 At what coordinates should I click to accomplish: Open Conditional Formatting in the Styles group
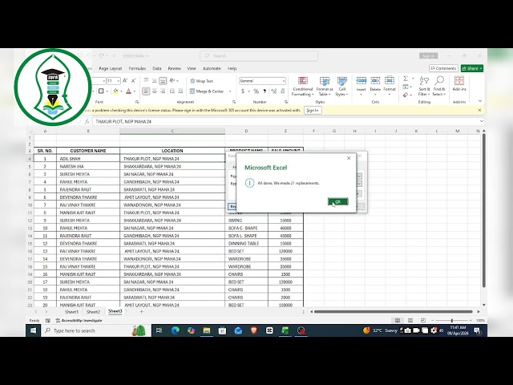[303, 87]
